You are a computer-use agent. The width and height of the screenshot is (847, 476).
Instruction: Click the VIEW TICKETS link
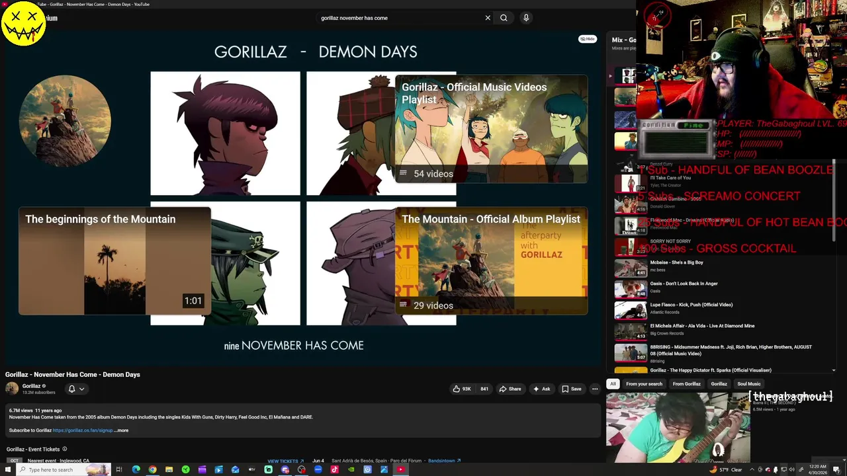point(285,461)
